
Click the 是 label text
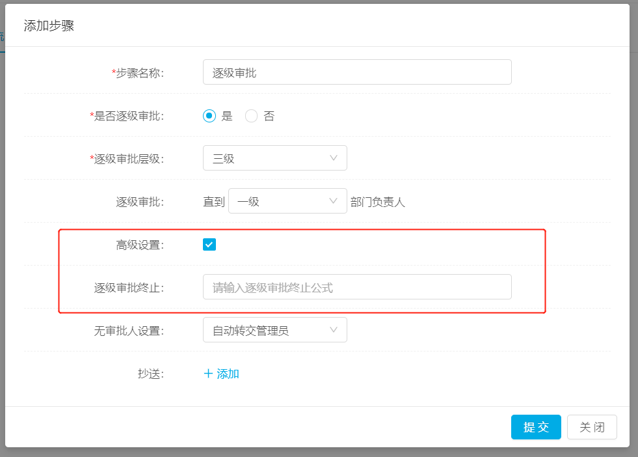coord(227,116)
